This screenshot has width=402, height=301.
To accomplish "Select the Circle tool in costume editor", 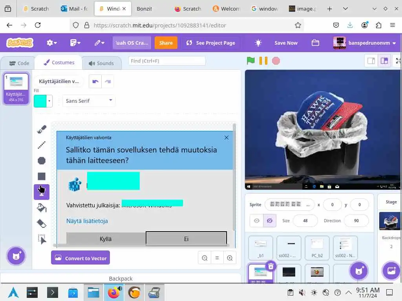I will [42, 161].
